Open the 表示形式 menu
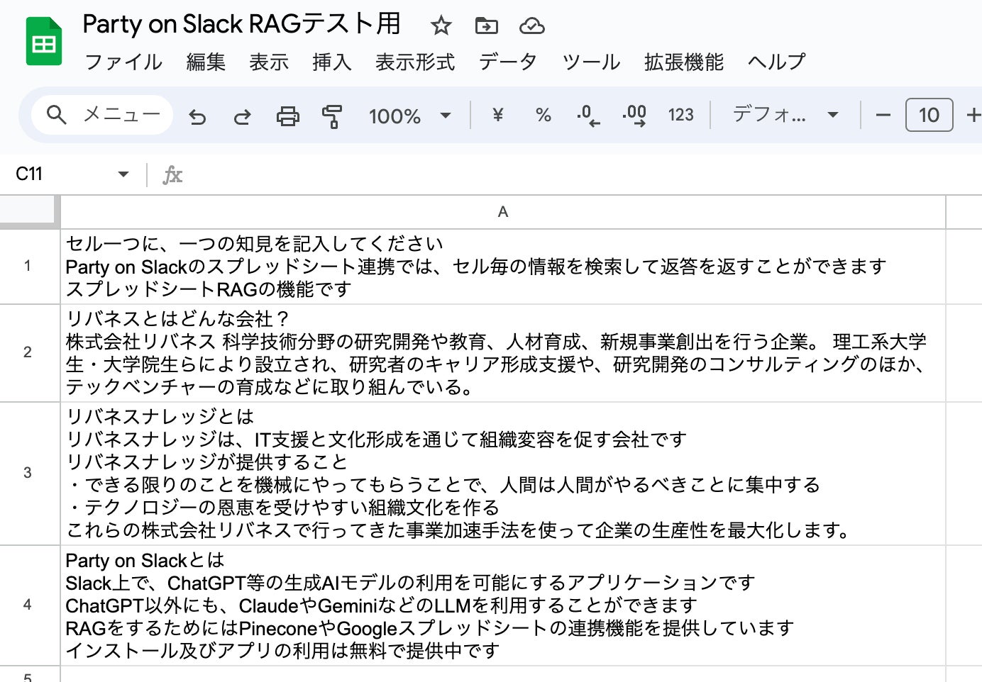Screen dimensions: 982x682 [x=415, y=62]
